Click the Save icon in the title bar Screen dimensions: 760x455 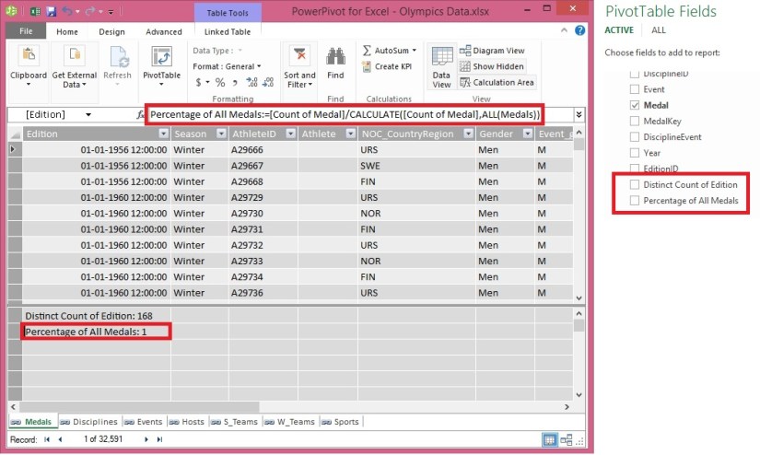click(x=51, y=11)
